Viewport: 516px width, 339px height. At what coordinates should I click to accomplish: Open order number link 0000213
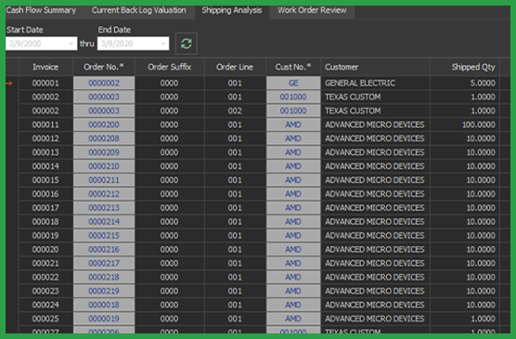104,208
